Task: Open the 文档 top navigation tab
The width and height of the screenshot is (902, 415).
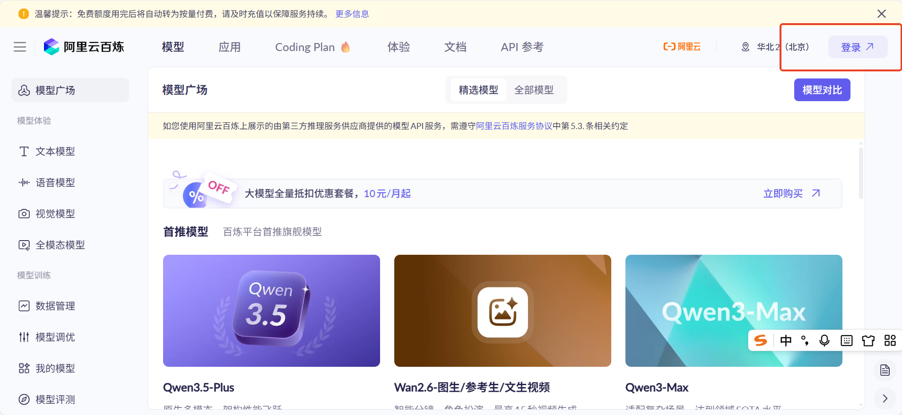Action: point(455,47)
